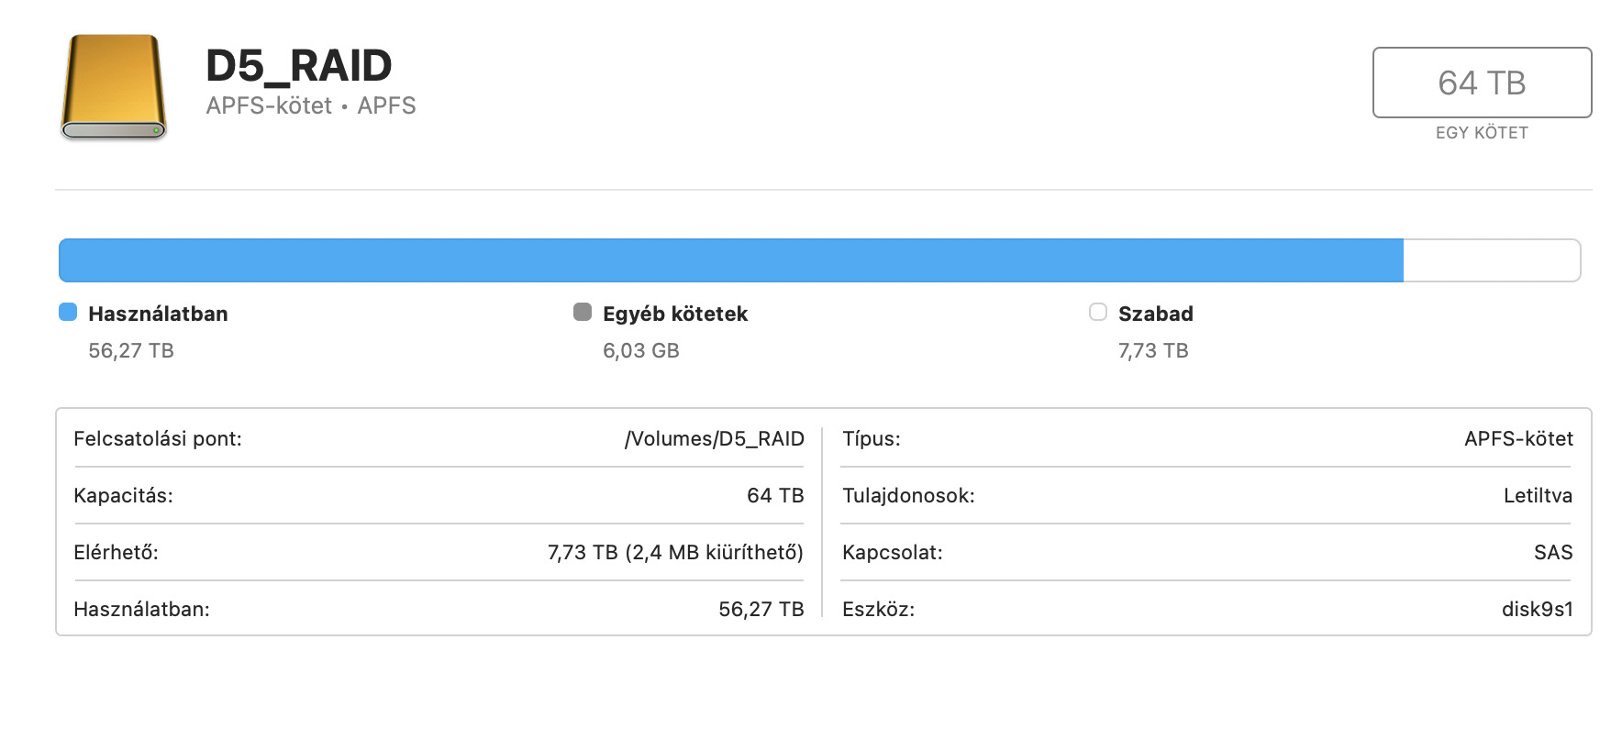Click the EGY KÖTET caption text

coord(1481,133)
